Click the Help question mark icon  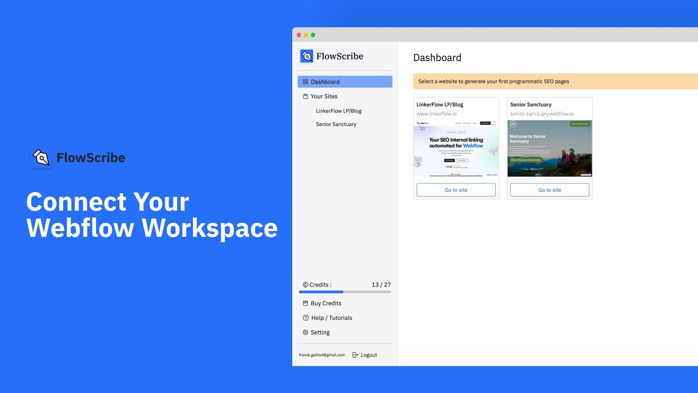(305, 318)
